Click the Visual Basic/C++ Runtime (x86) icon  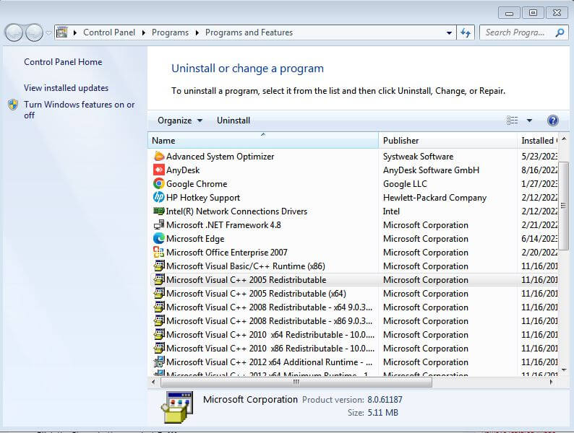tap(159, 266)
